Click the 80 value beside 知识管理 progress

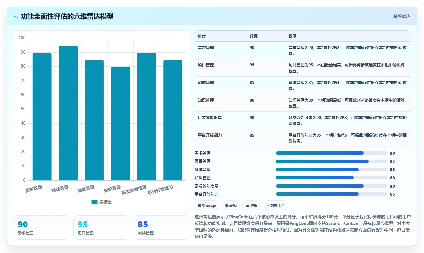392,178
